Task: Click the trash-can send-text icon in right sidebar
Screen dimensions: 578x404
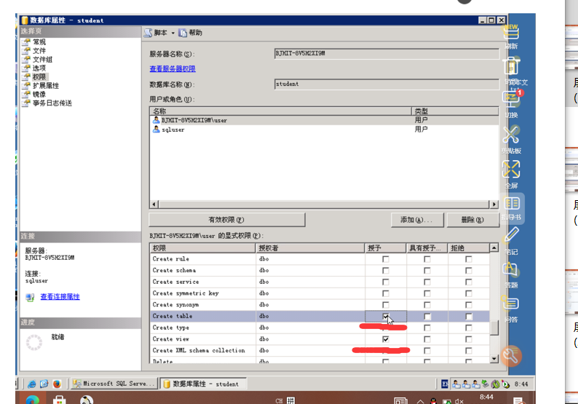Action: click(x=511, y=67)
